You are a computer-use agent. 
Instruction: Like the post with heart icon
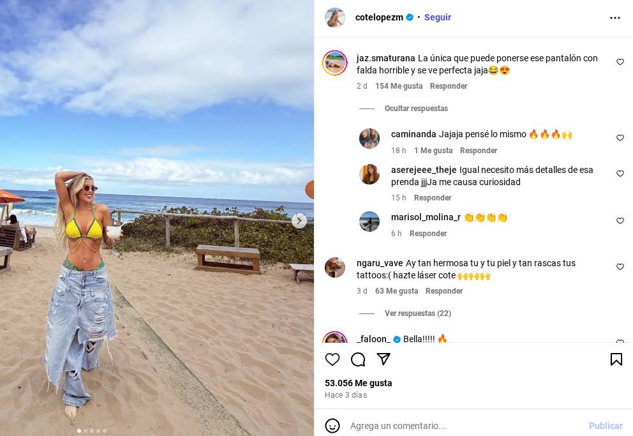[x=332, y=359]
